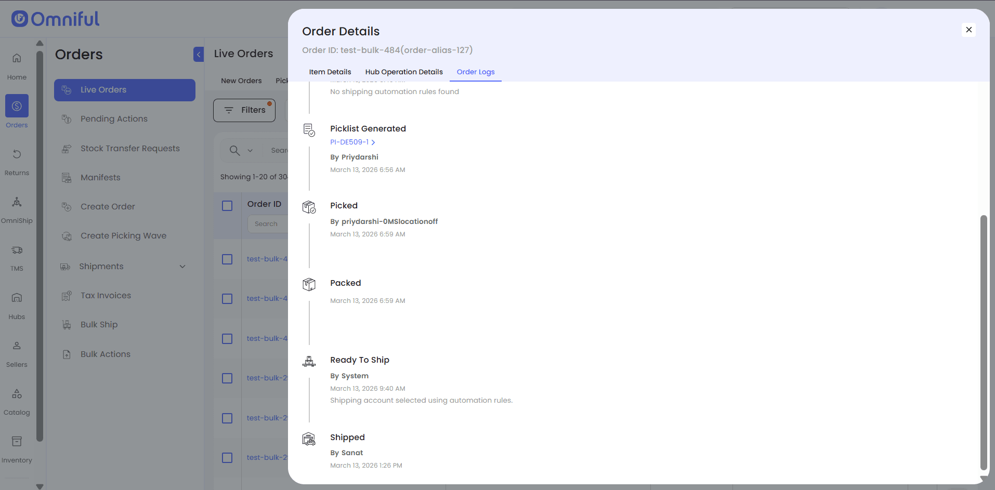This screenshot has height=490, width=995.
Task: Click the Filters button
Action: click(x=244, y=110)
